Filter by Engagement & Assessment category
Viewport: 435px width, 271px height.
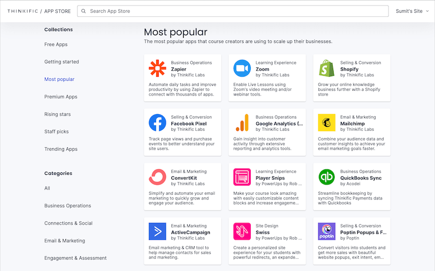(75, 258)
